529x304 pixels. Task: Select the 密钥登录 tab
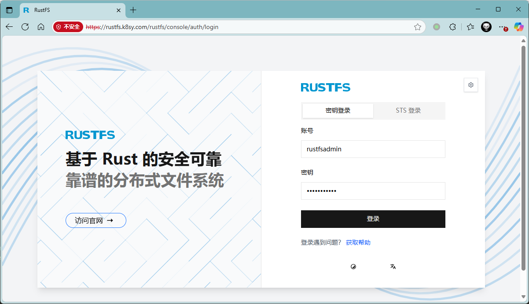pos(338,111)
